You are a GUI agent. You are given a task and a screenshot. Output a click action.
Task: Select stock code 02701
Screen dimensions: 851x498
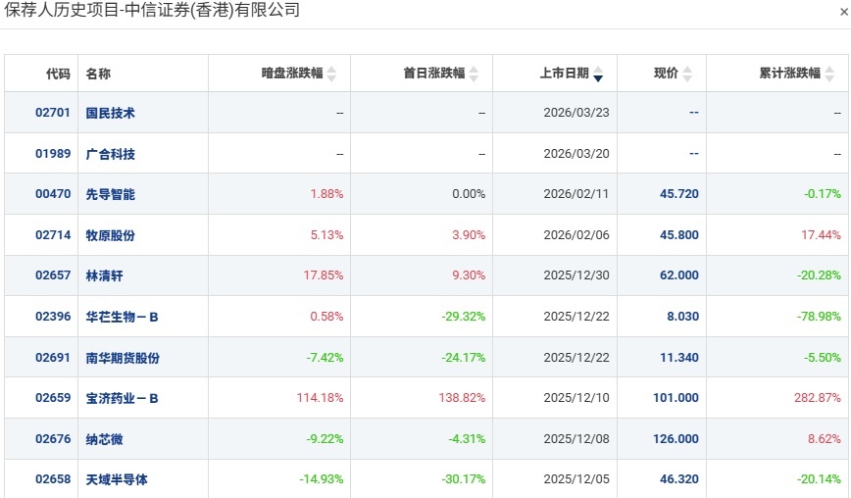tap(53, 113)
